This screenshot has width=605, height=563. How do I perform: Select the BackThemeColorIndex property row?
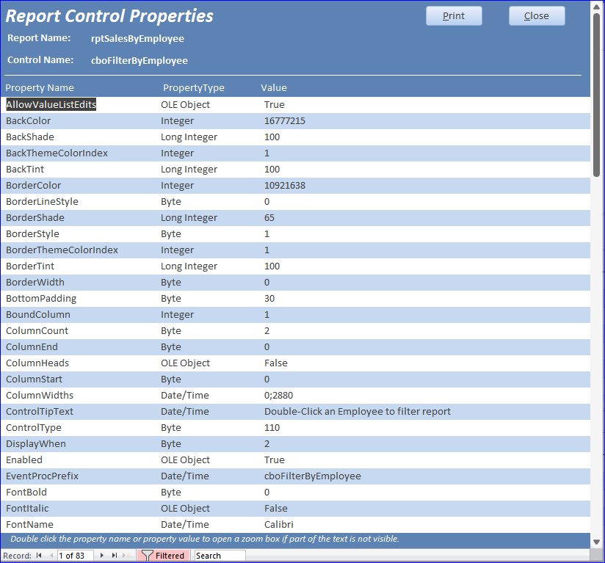(296, 153)
